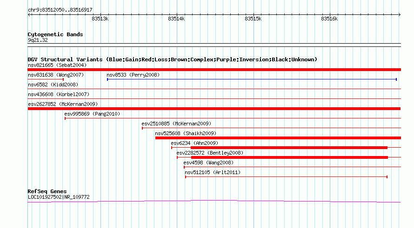Image resolution: width=414 pixels, height=228 pixels.
Task: Open the nsv8533 (Perry2008) gain variant label
Action: click(133, 75)
